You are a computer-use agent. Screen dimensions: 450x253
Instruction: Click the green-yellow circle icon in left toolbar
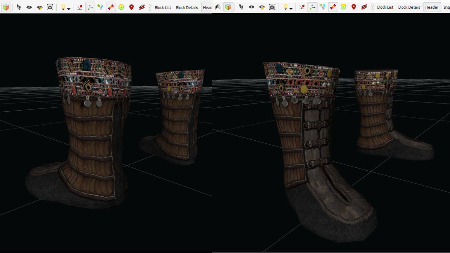pyautogui.click(x=121, y=7)
